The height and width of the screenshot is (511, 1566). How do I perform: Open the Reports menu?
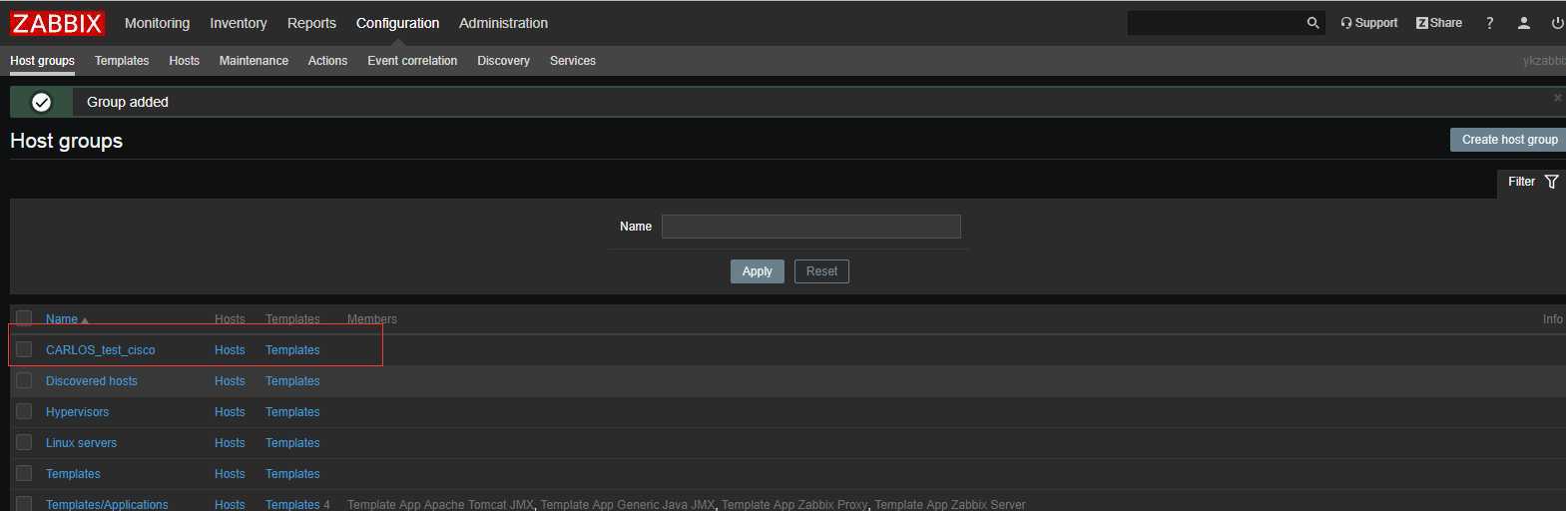(311, 23)
